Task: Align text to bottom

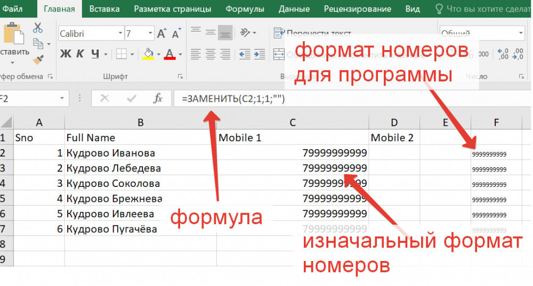Action: (x=225, y=32)
